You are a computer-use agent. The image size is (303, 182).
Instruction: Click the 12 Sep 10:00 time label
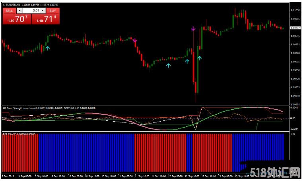[192, 176]
